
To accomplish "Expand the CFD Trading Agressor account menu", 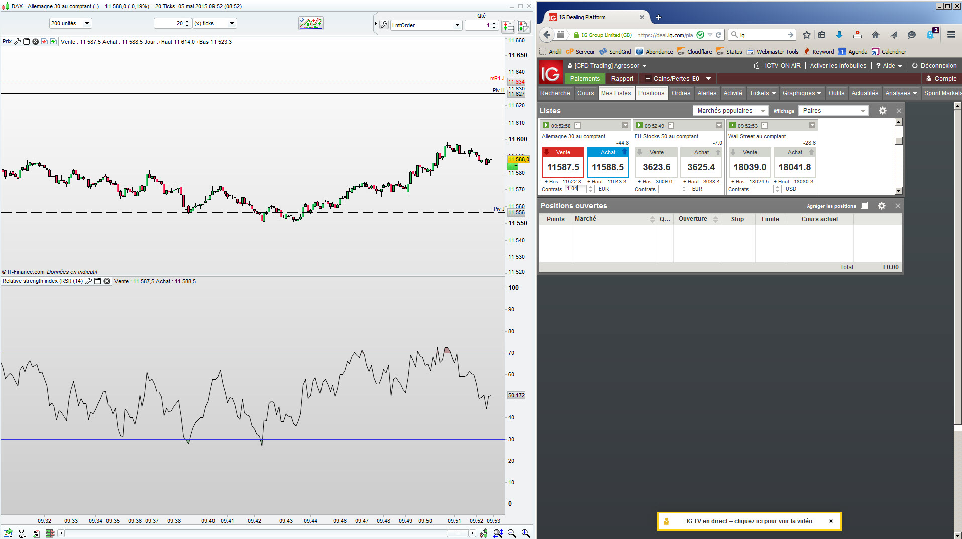I will tap(607, 66).
